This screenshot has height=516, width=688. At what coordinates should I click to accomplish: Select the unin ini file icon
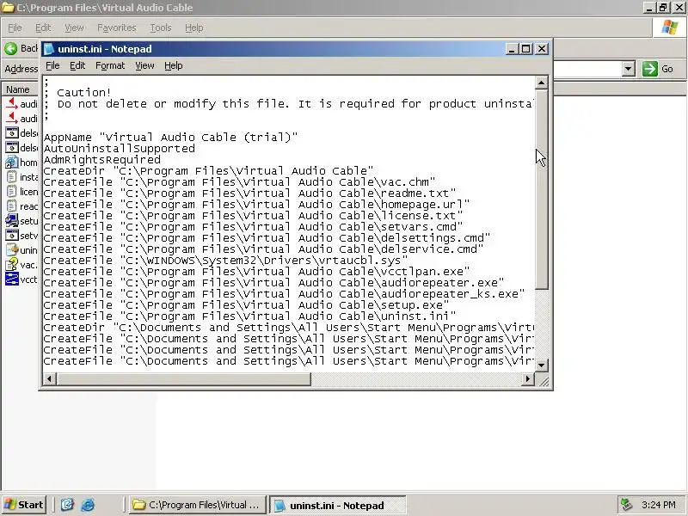point(12,250)
